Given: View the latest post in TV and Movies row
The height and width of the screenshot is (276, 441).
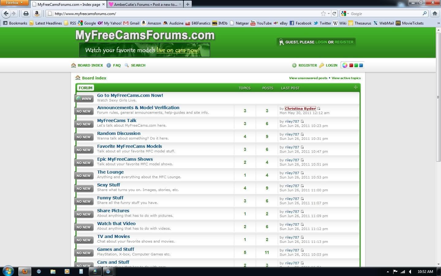Looking at the screenshot, I should [302, 237].
